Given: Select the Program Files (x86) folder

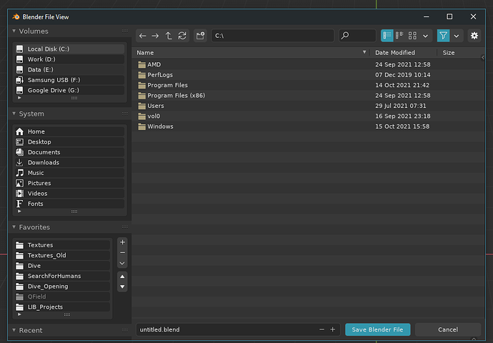Looking at the screenshot, I should pos(308,96).
